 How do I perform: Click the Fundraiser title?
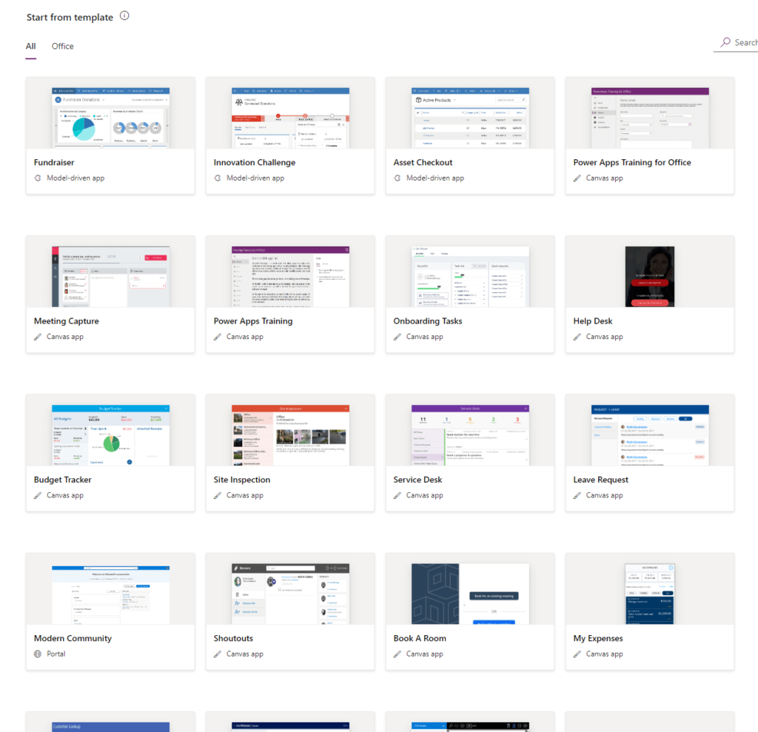54,162
